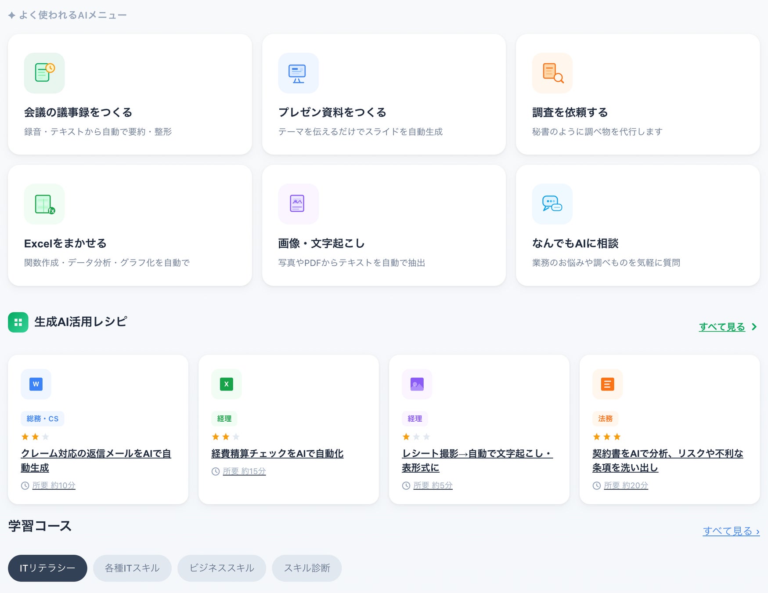Click the 所要 約10分 duration link
768x593 pixels.
click(54, 485)
